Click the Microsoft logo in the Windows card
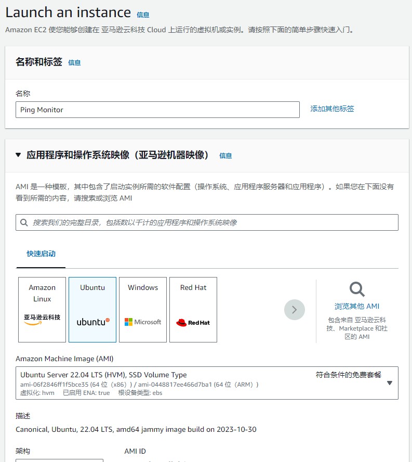This screenshot has height=462, width=412. [x=143, y=322]
